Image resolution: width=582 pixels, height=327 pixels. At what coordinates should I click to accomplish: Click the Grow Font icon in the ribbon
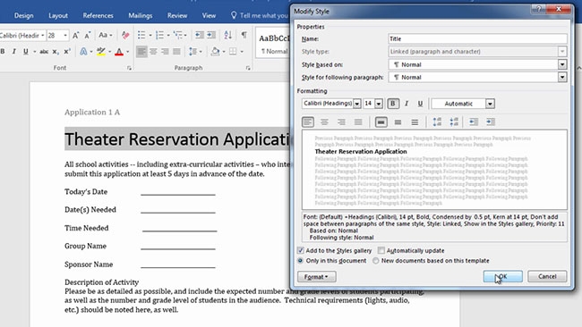[x=76, y=36]
